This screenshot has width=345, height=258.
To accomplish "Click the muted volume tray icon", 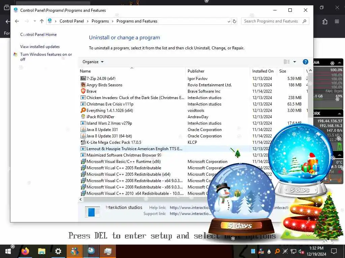I will 301,251.
